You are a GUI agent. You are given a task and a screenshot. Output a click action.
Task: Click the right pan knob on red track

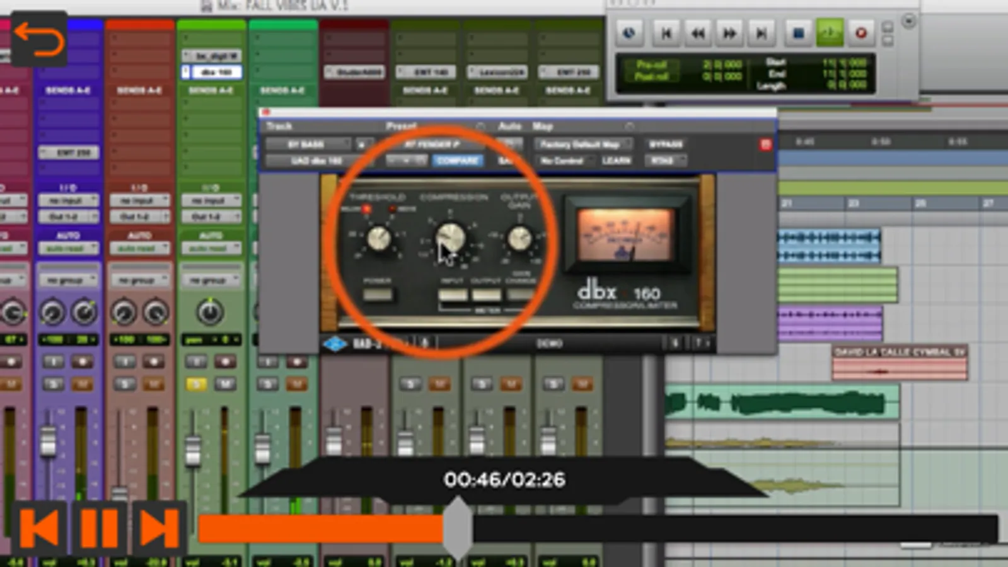(156, 312)
